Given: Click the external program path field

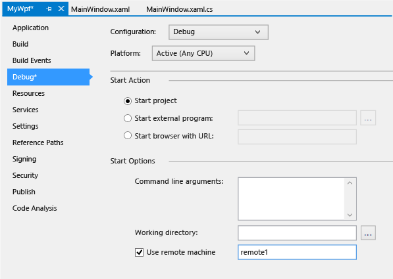Looking at the screenshot, I should (297, 118).
